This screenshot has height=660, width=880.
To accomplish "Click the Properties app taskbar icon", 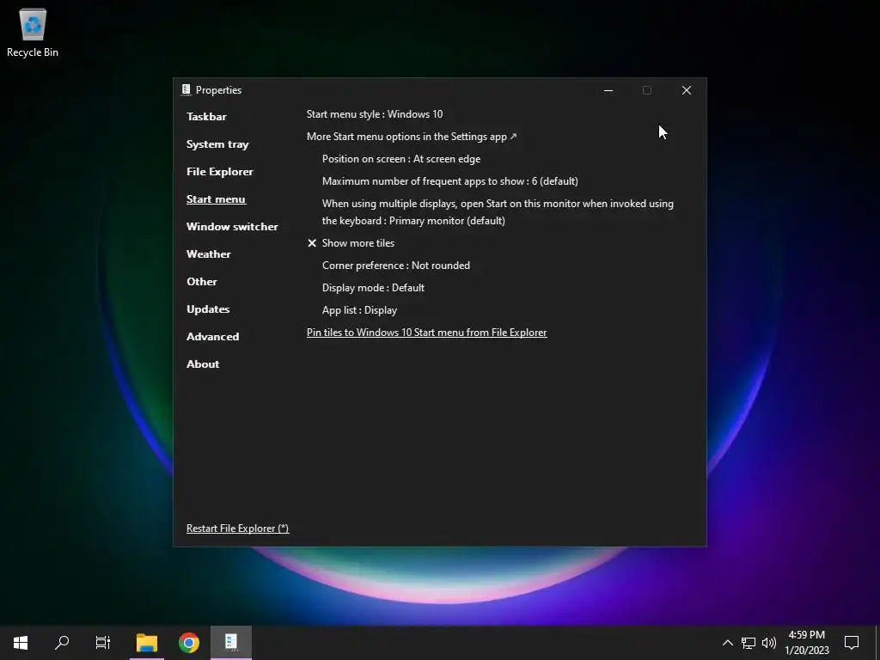I will pyautogui.click(x=231, y=643).
